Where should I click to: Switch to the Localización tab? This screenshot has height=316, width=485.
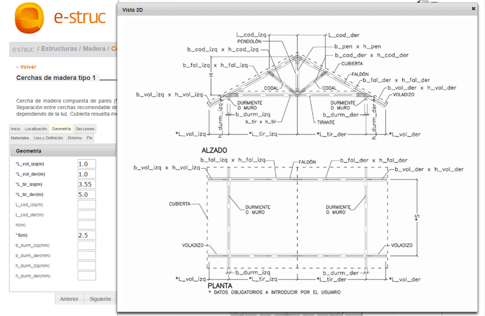36,129
